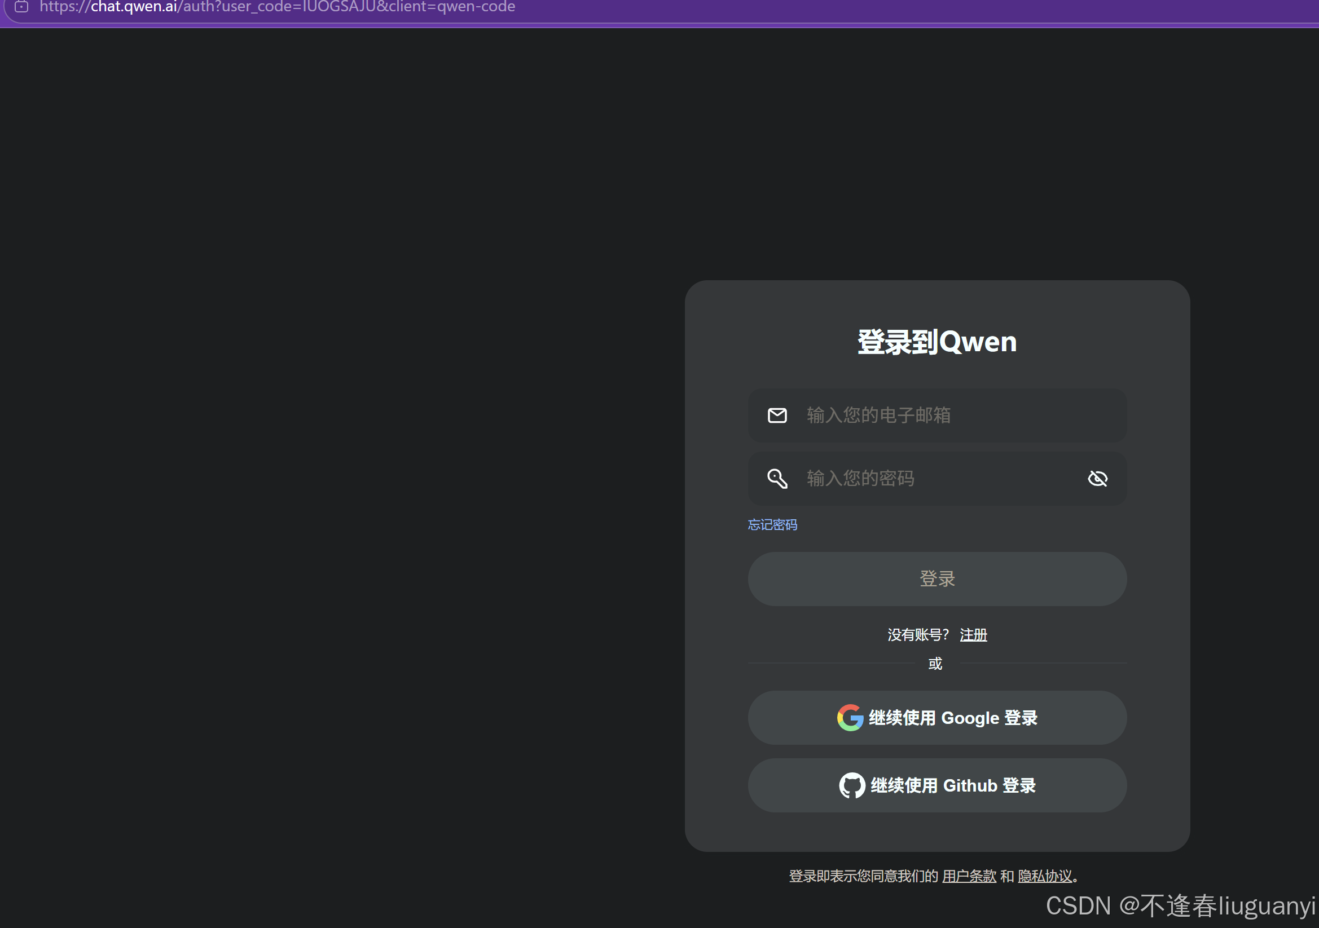The image size is (1319, 928).
Task: Select the browser address bar URL
Action: pos(277,7)
